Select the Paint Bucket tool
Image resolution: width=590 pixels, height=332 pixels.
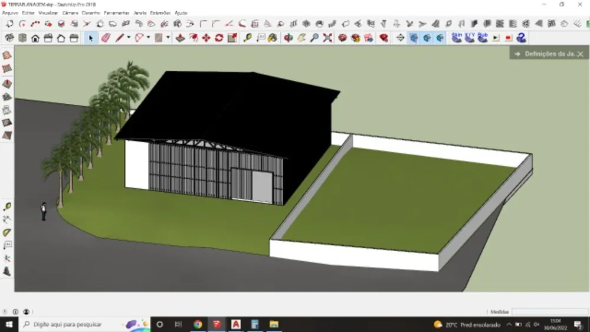273,38
